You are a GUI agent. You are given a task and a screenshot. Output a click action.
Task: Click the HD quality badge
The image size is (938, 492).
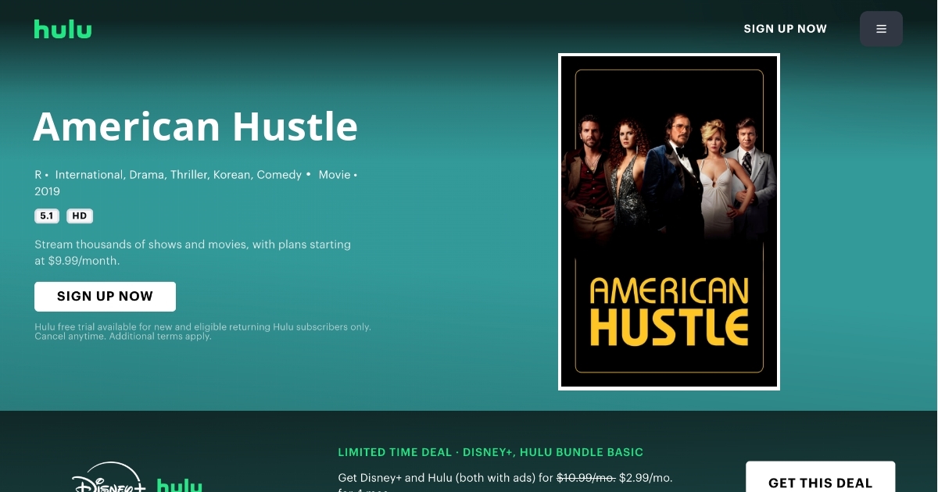80,216
